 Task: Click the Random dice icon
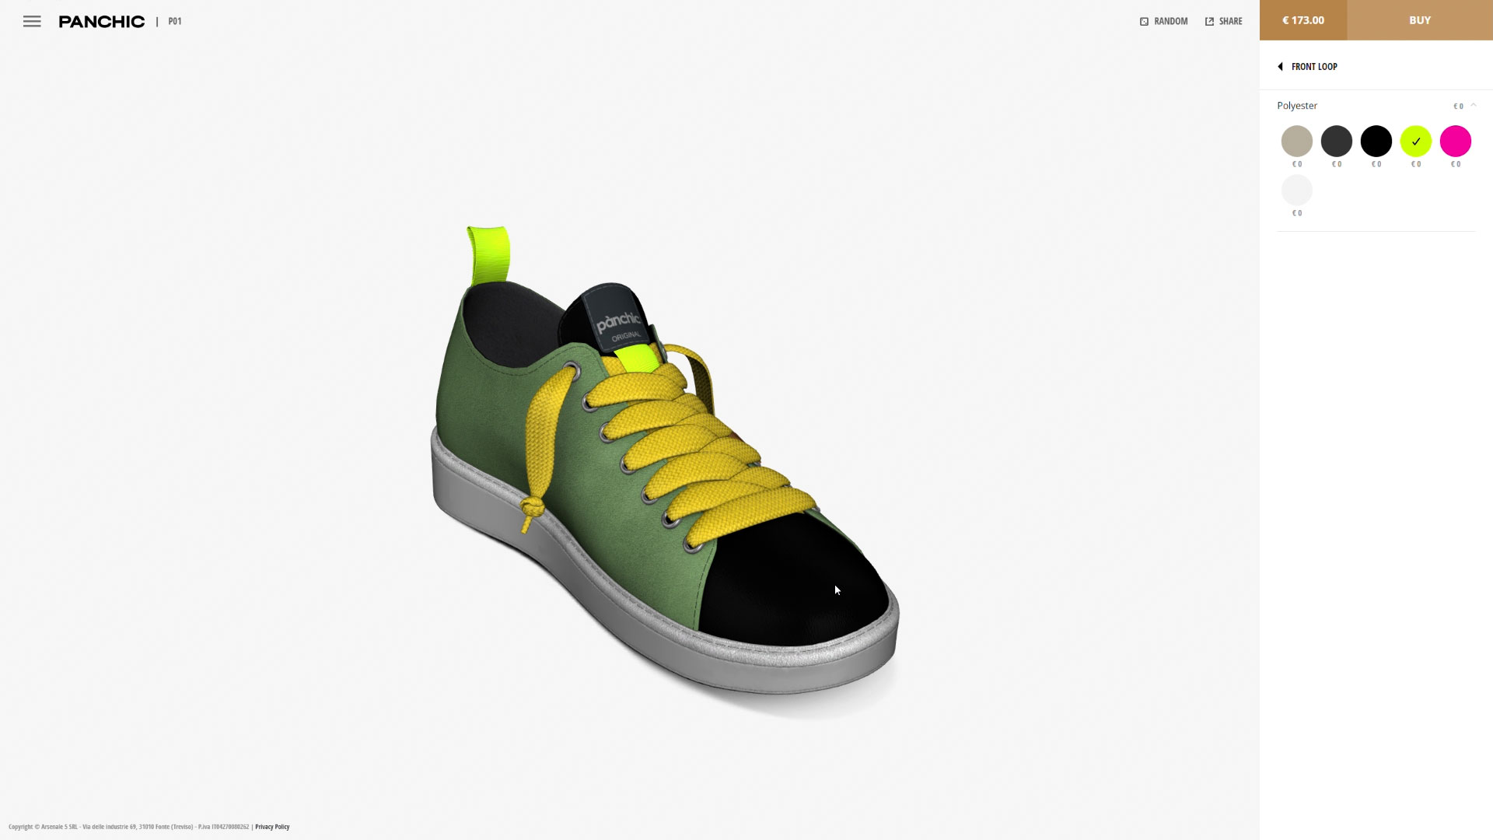point(1144,22)
